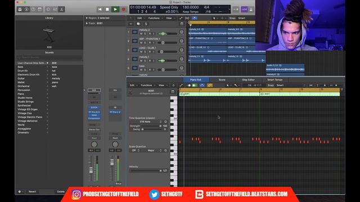The height and width of the screenshot is (202, 360).
Task: Open the Tracks area Snap menu
Action: pos(242,18)
